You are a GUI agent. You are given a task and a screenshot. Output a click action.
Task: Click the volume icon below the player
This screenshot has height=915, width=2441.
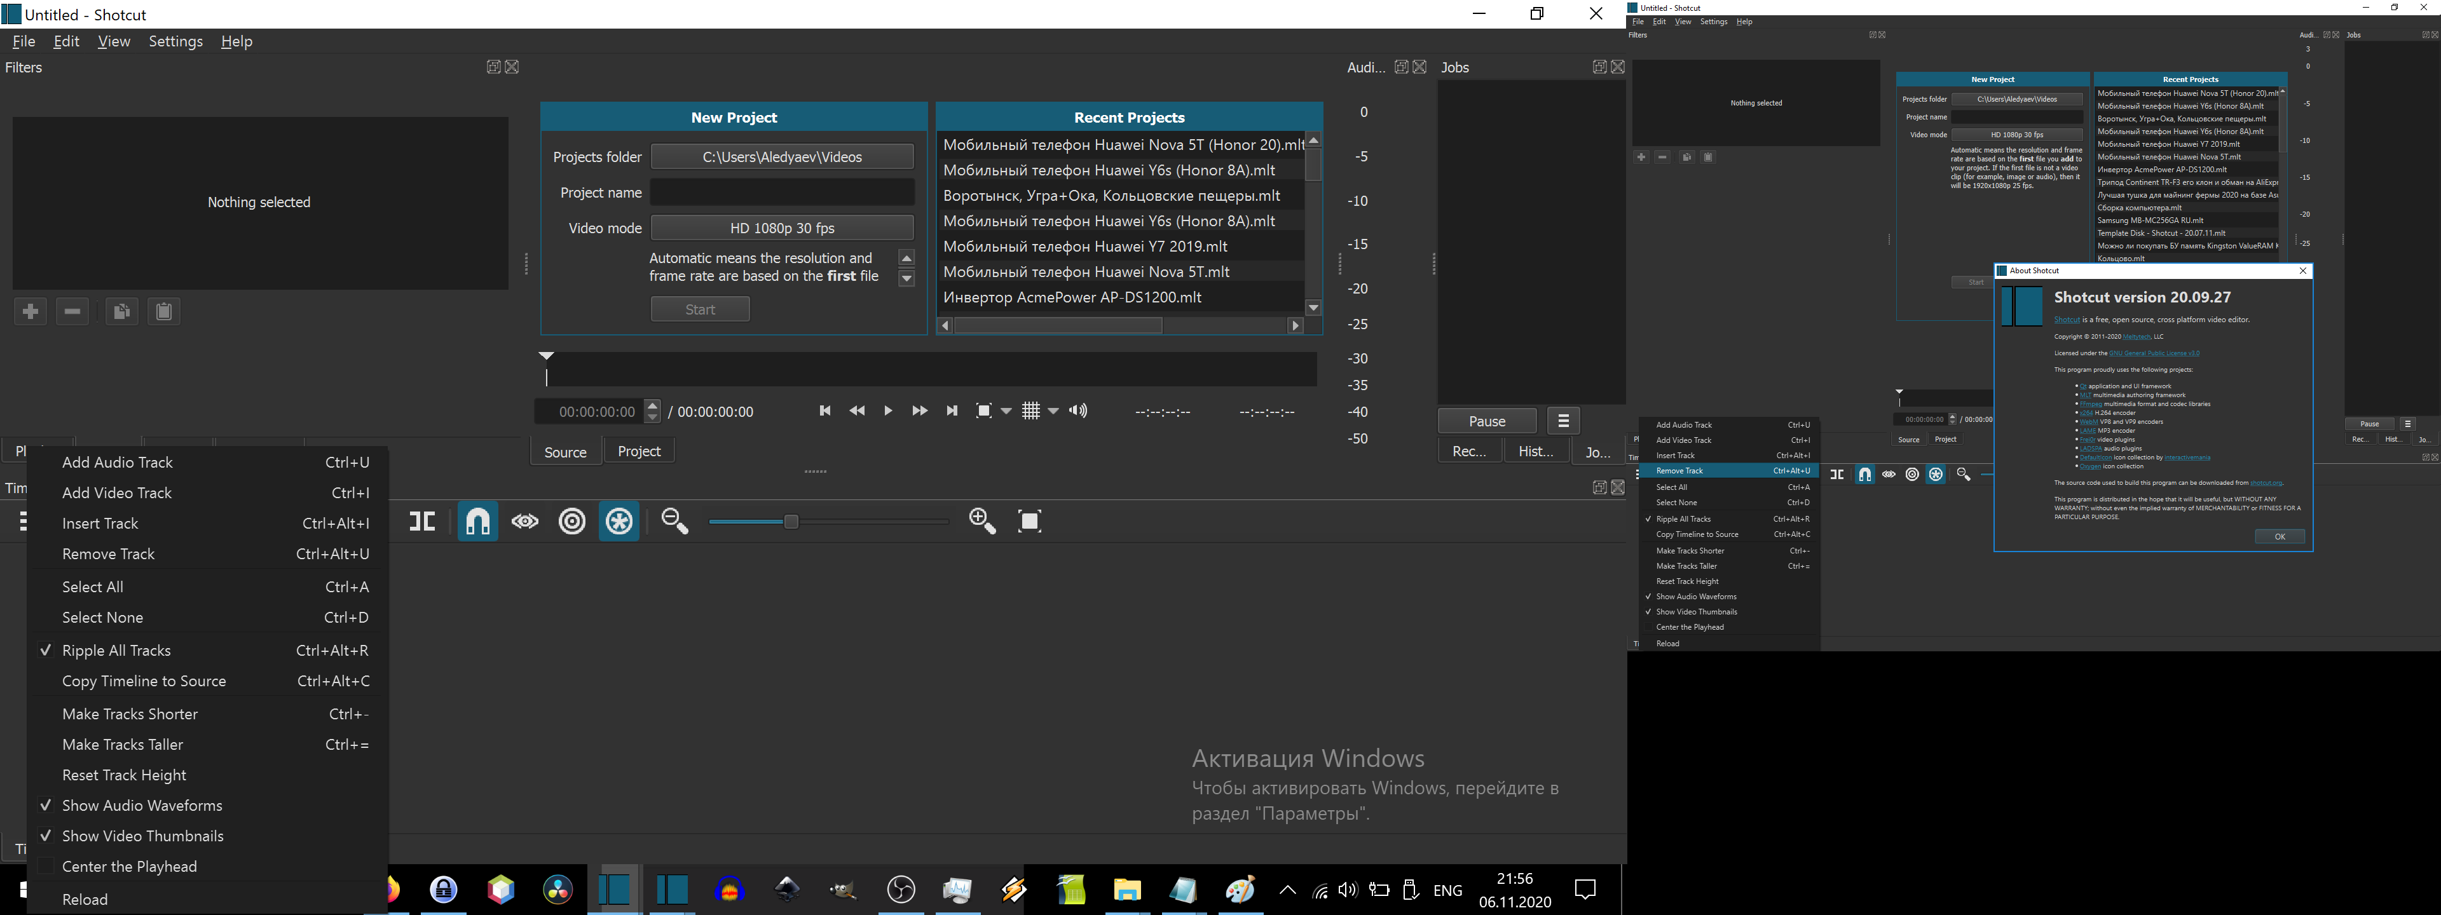1077,410
